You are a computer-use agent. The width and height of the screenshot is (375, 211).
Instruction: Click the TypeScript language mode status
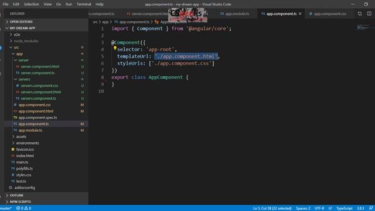coord(345,209)
